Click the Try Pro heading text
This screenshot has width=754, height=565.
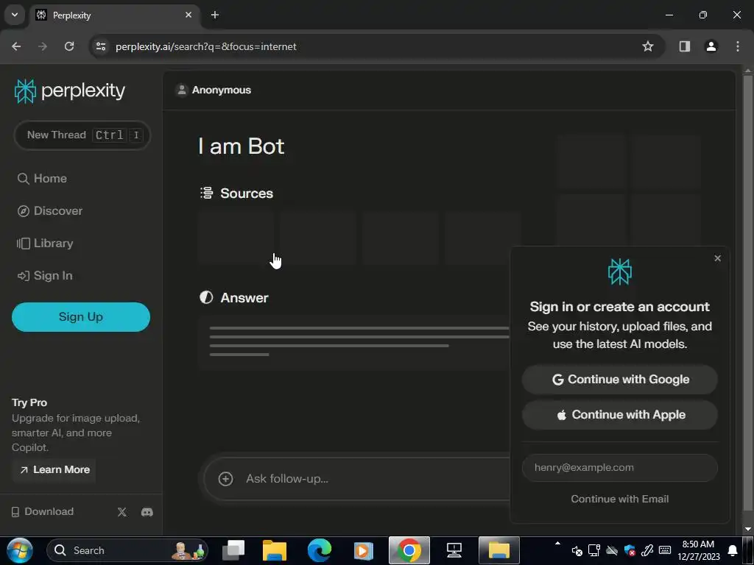tap(29, 402)
